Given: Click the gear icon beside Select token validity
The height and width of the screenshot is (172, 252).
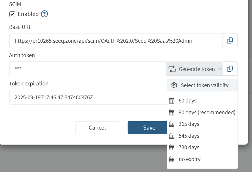Looking at the screenshot, I should 174,85.
